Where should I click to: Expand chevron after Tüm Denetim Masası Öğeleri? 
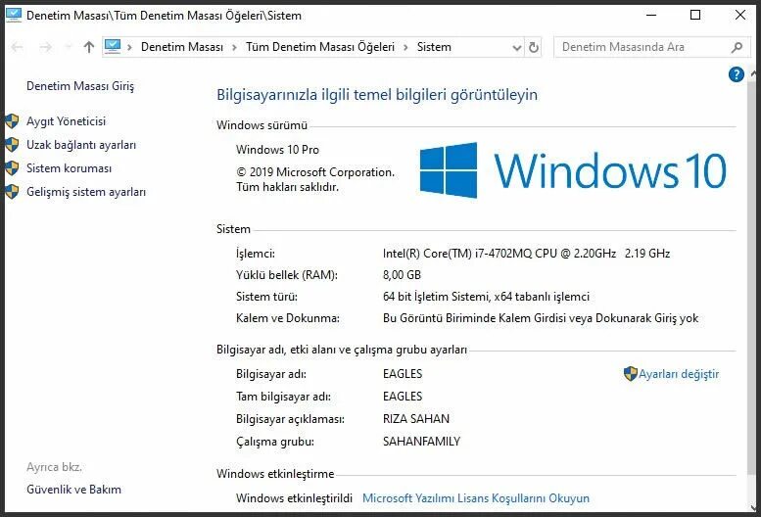(x=405, y=47)
